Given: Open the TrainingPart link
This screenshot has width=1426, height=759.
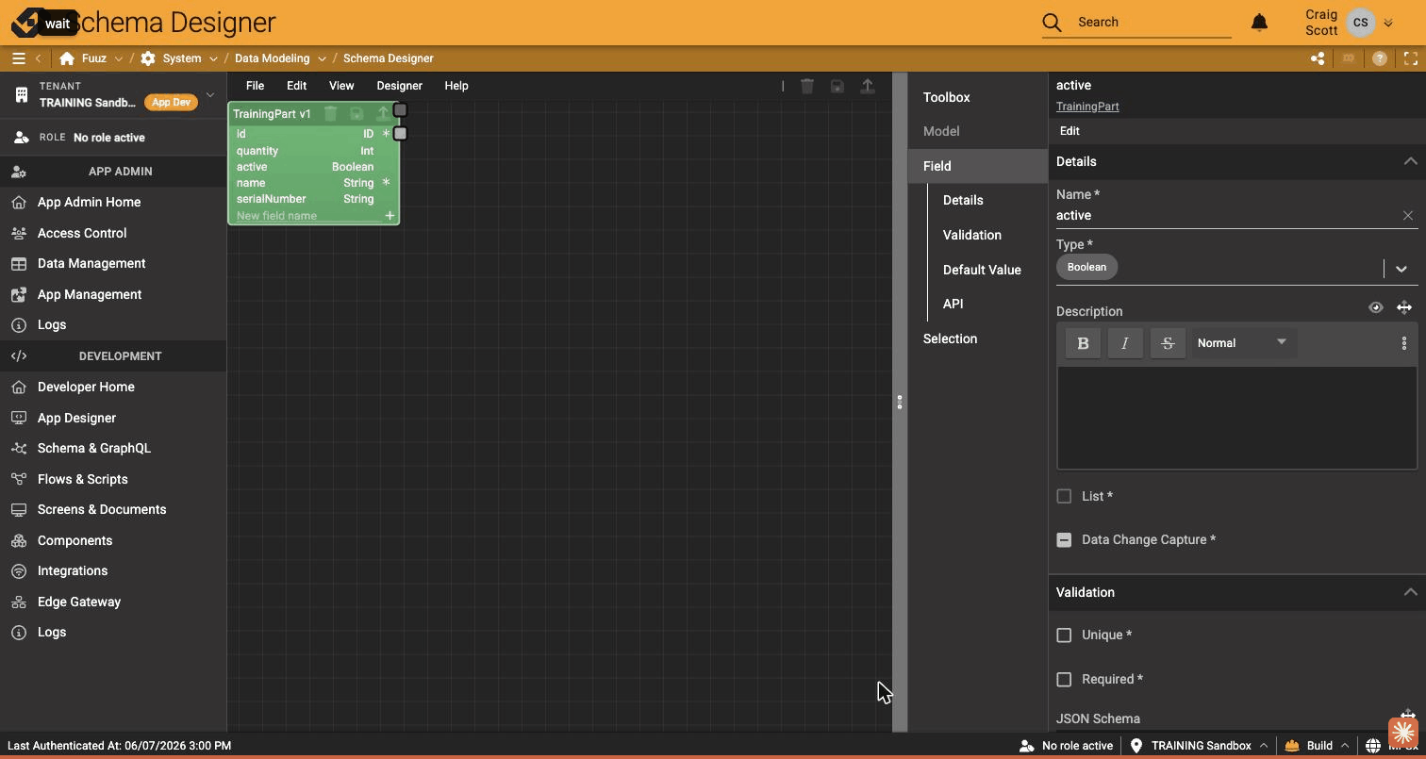Looking at the screenshot, I should 1087,107.
